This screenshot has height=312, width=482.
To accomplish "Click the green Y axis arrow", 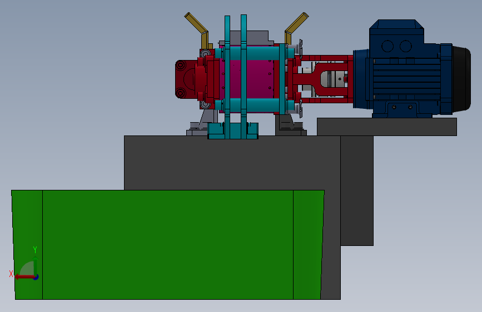I will click(x=36, y=265).
